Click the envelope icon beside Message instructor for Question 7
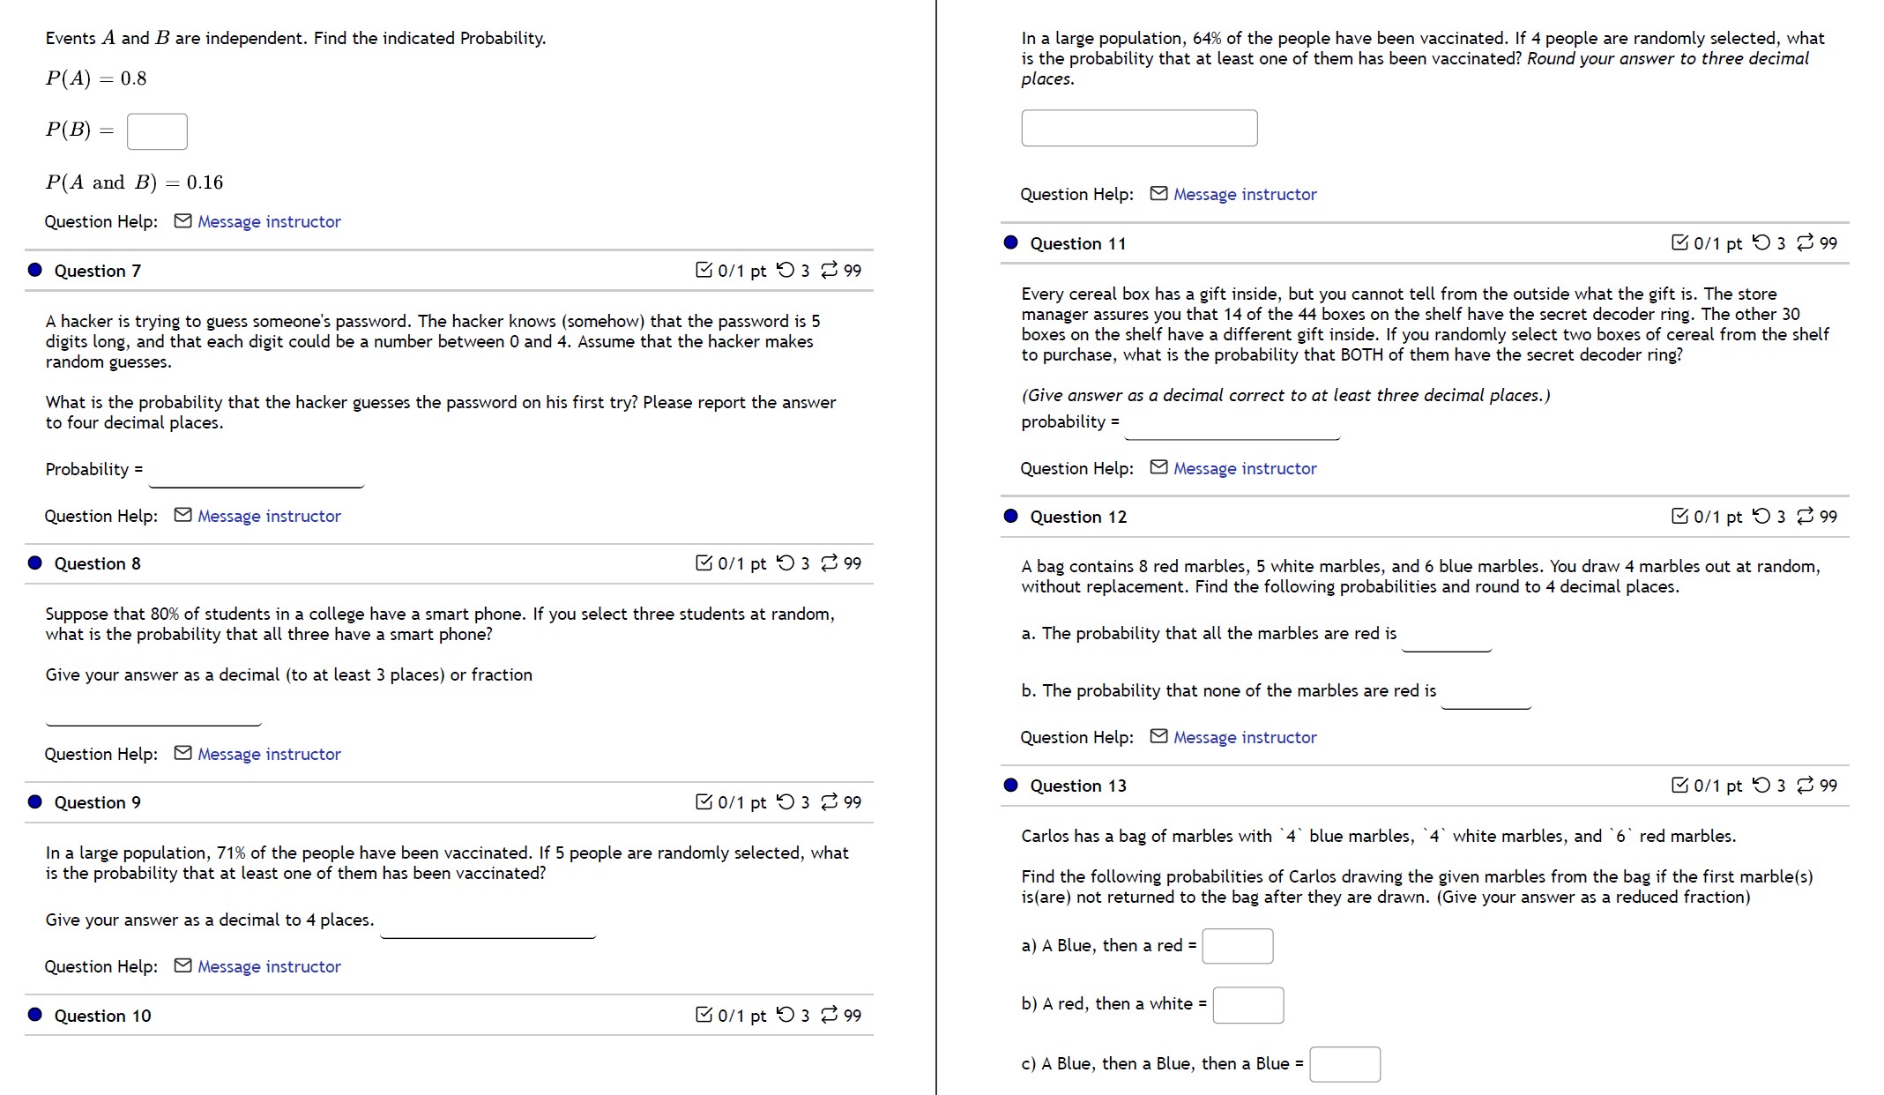 tap(181, 516)
